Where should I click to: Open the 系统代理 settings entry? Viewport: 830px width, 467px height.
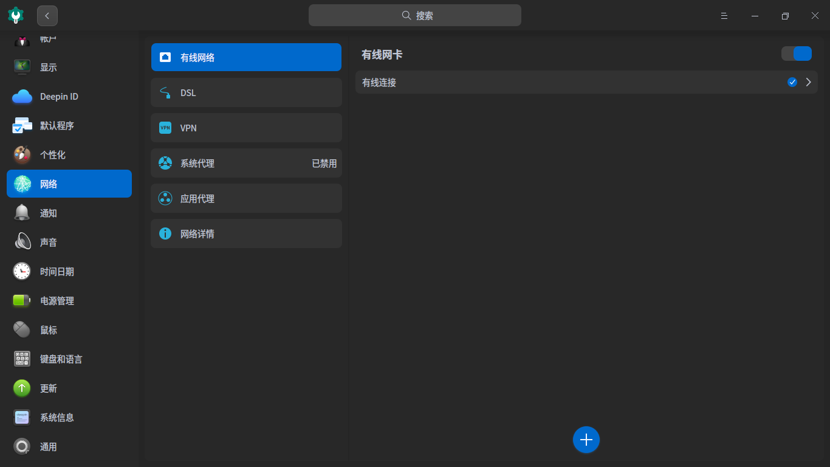coord(246,163)
